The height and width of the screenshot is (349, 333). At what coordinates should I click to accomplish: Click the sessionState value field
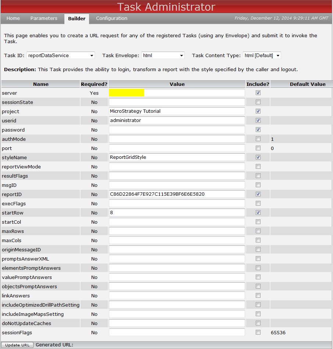pos(177,102)
